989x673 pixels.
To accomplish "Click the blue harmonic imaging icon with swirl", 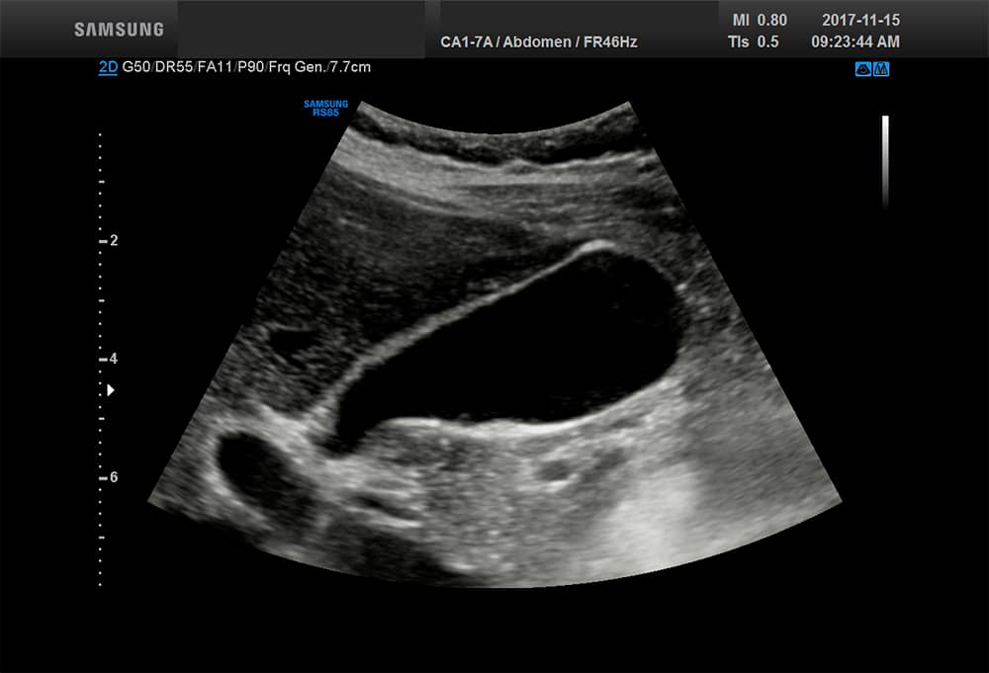I will tap(862, 69).
